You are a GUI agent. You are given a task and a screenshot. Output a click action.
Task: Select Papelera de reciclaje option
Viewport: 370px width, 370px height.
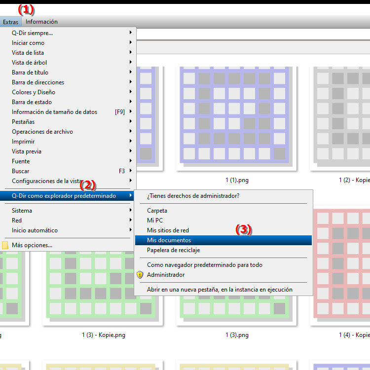(223, 250)
